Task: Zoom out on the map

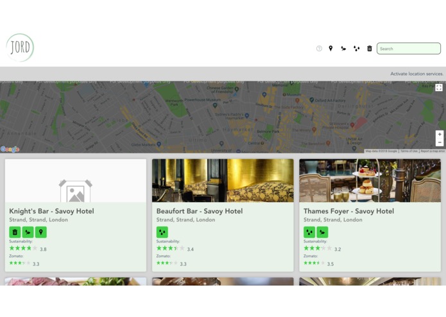Action: [x=440, y=142]
